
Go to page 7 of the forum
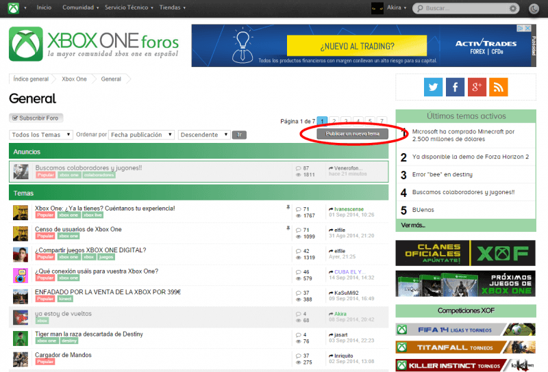(382, 121)
